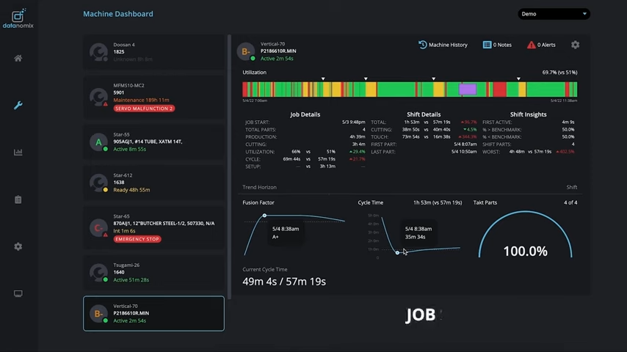Click the EMERGENCY STOP badge
627x352 pixels.
click(137, 239)
